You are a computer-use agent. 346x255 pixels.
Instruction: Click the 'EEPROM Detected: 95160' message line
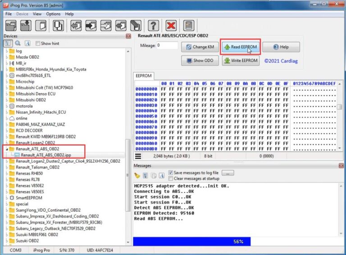click(x=164, y=213)
